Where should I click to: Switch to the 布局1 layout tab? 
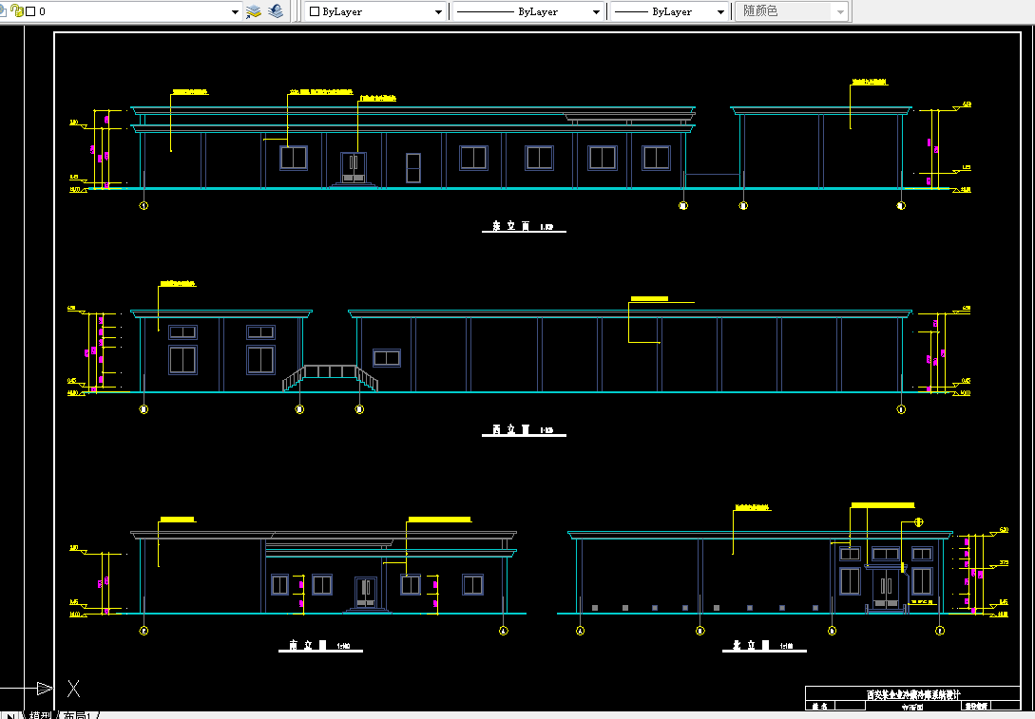click(76, 715)
